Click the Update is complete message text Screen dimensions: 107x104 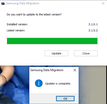click(58, 84)
